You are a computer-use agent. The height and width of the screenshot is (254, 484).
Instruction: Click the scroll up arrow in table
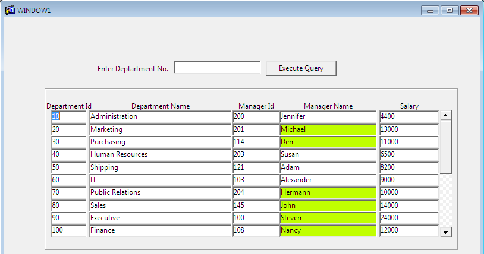pos(445,116)
